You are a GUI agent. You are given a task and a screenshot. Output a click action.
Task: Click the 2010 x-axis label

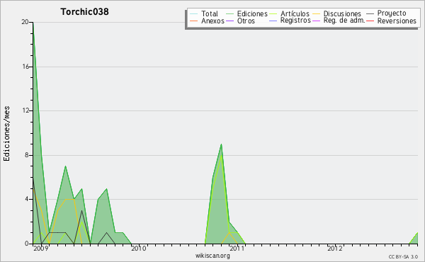point(139,248)
